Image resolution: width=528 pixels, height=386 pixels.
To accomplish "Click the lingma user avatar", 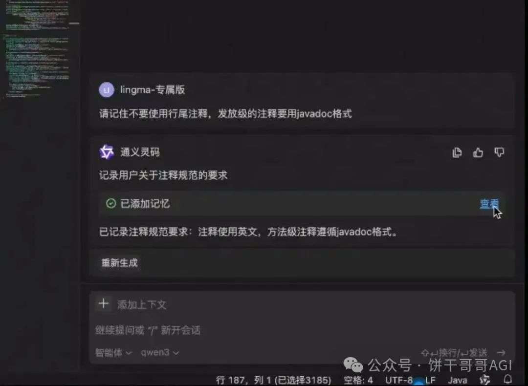I will coord(107,90).
